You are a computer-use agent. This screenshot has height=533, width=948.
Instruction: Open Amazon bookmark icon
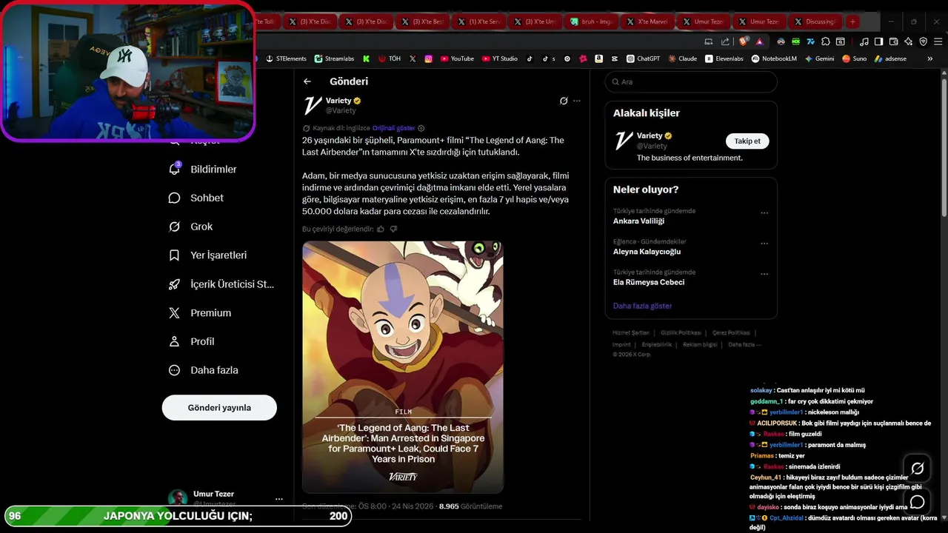pos(598,58)
